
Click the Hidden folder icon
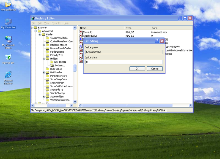[48, 58]
